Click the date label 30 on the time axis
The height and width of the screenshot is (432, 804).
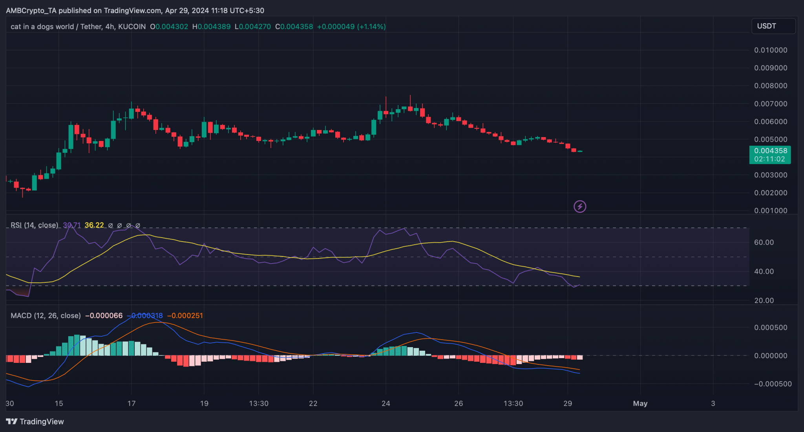[10, 403]
